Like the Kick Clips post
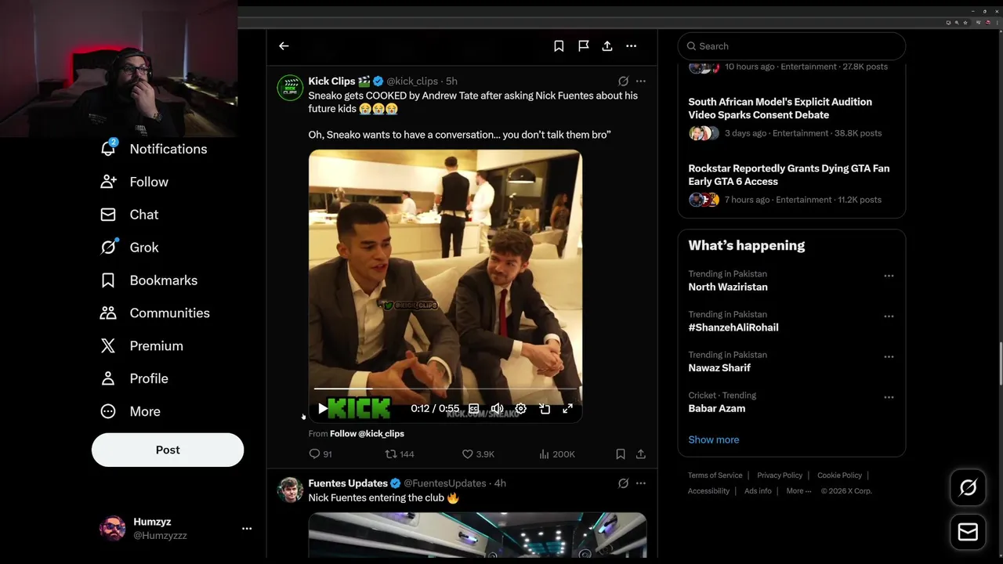 (478, 454)
